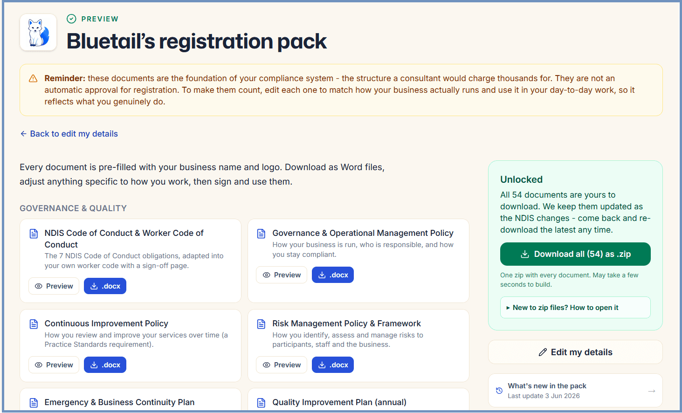Click the 'Unlocked' heading text
The height and width of the screenshot is (413, 682).
pyautogui.click(x=521, y=179)
